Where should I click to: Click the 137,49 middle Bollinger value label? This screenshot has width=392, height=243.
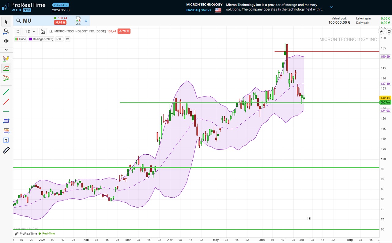385,84
